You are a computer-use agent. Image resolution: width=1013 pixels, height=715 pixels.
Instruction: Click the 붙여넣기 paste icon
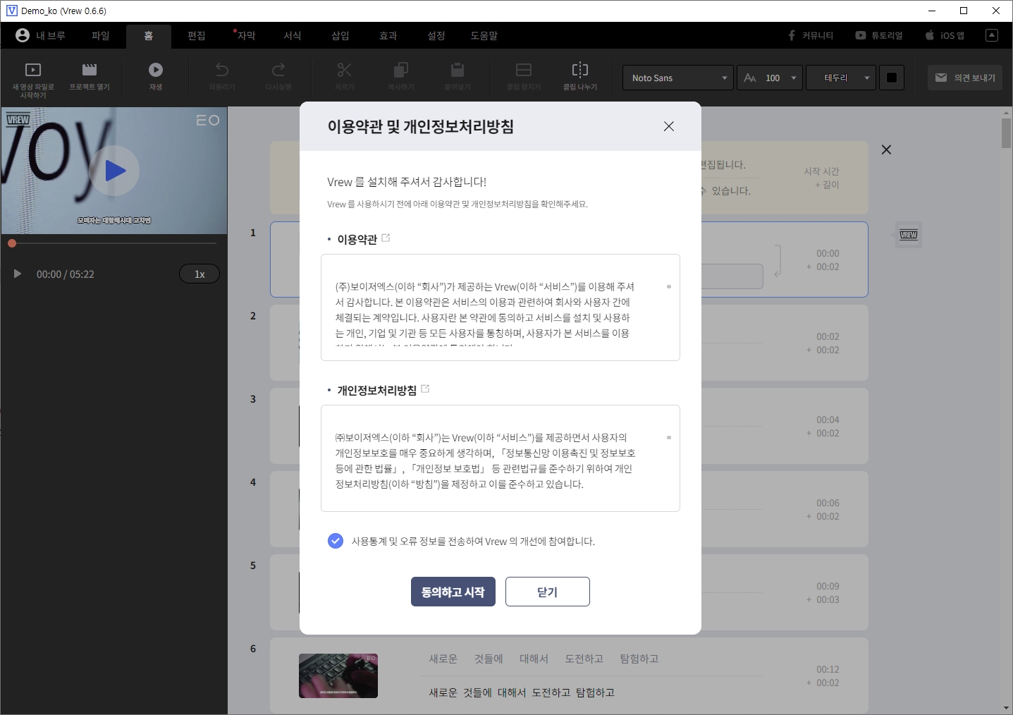click(x=458, y=70)
